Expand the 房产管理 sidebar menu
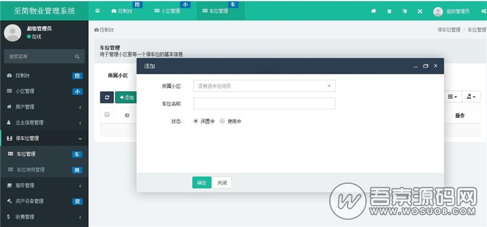 coord(44,107)
